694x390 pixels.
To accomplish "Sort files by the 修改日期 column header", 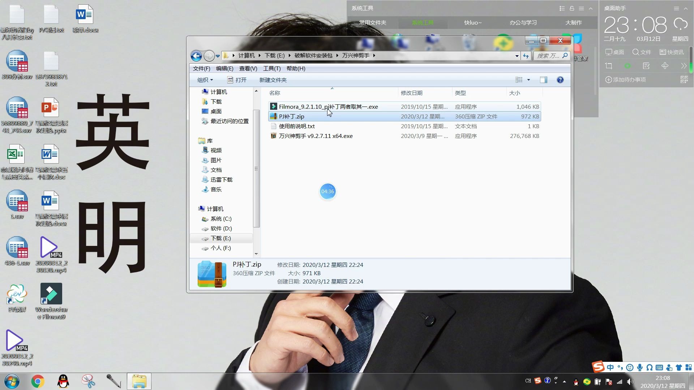I will (x=425, y=93).
